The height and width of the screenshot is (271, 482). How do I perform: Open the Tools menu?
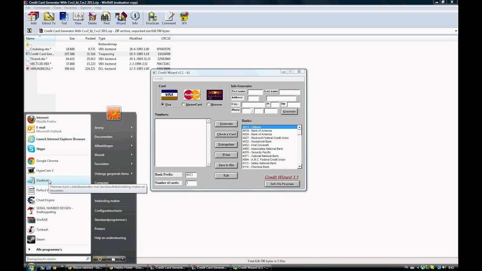coord(57,8)
